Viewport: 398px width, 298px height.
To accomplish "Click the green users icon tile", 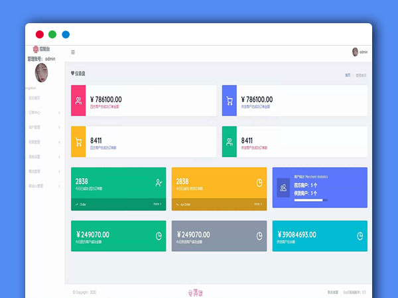I will [230, 142].
